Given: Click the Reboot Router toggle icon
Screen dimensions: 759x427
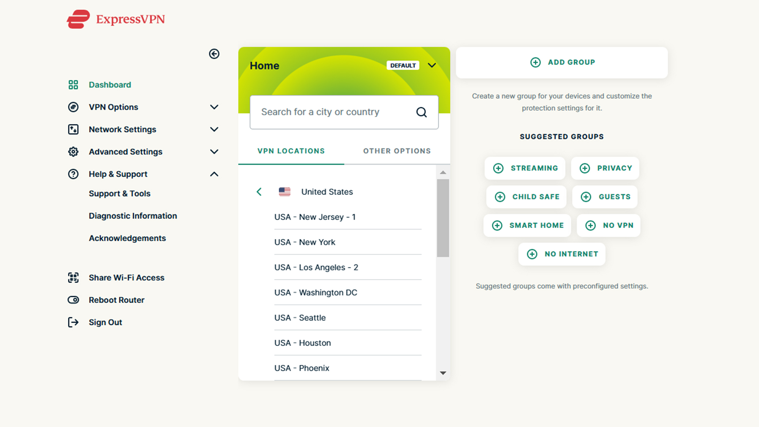Looking at the screenshot, I should [73, 300].
